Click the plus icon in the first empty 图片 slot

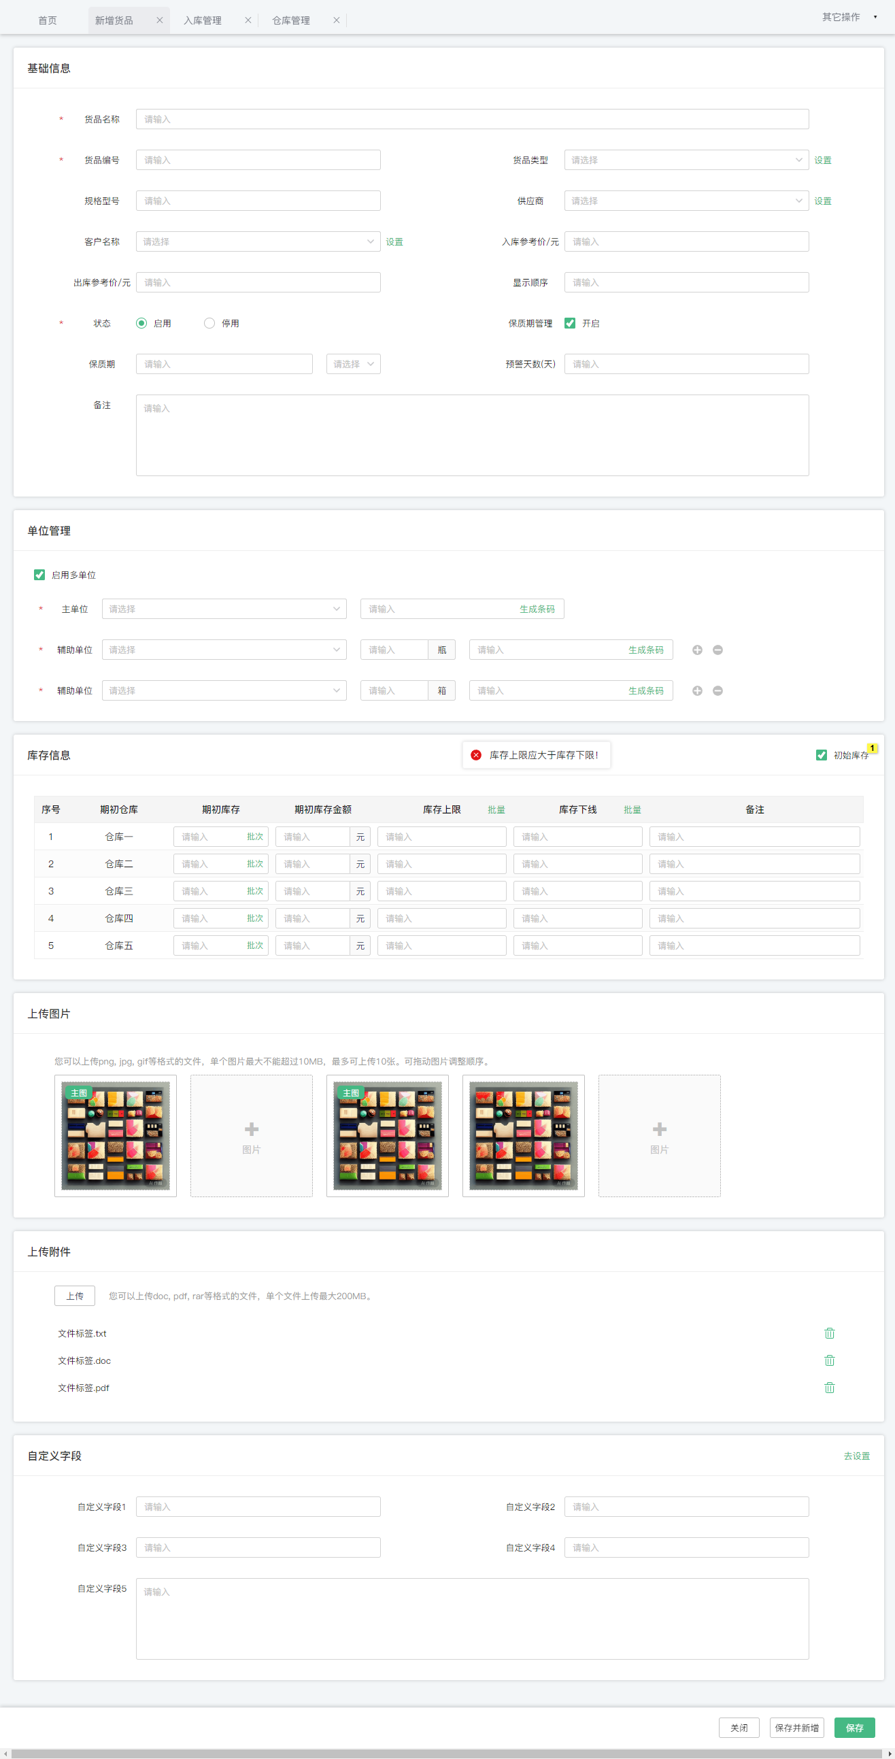coord(251,1129)
